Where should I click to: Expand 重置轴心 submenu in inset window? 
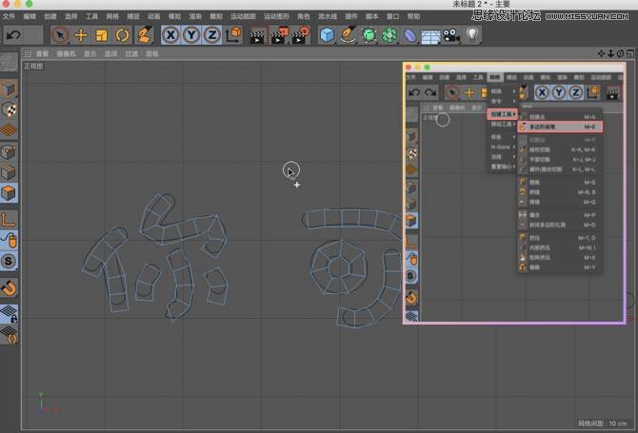(x=503, y=167)
